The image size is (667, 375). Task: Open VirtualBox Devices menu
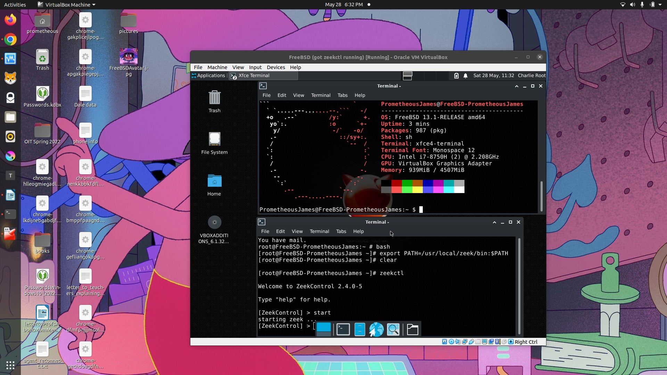pyautogui.click(x=276, y=67)
